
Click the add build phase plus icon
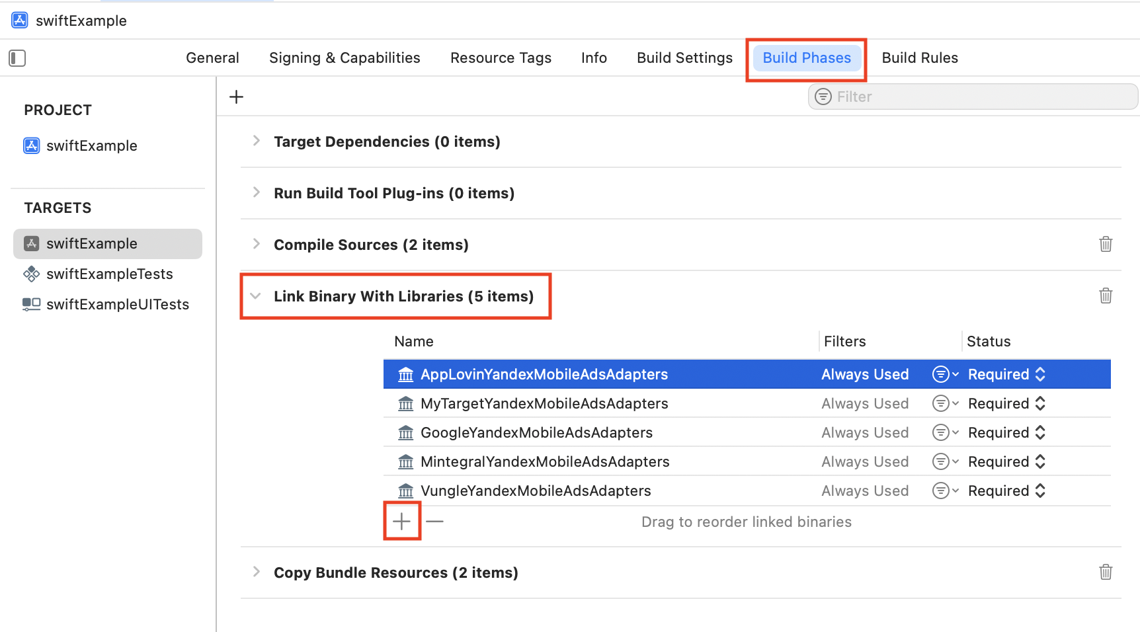pos(236,97)
